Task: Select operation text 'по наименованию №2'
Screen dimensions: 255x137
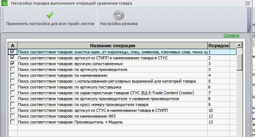Action: [x=67, y=116]
